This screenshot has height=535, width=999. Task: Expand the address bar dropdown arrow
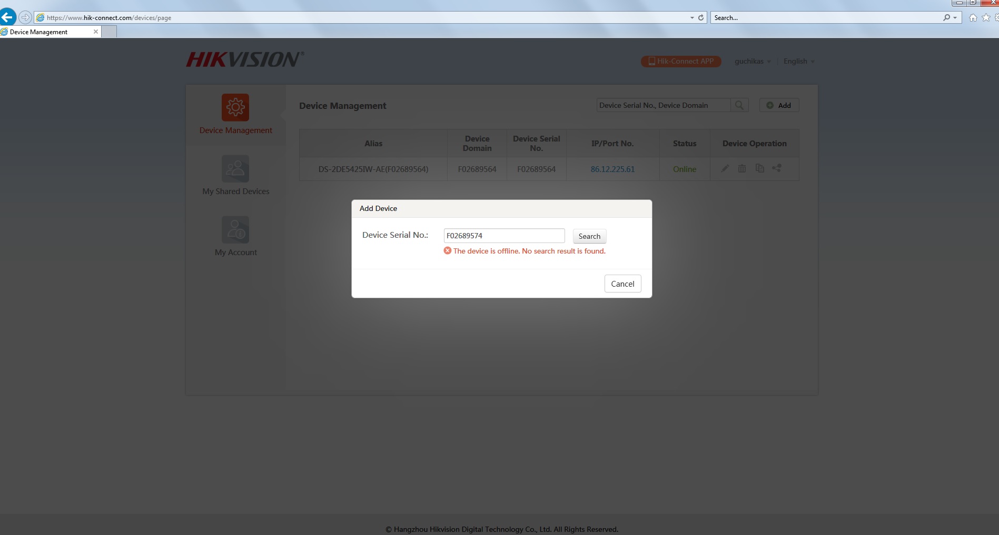tap(692, 18)
